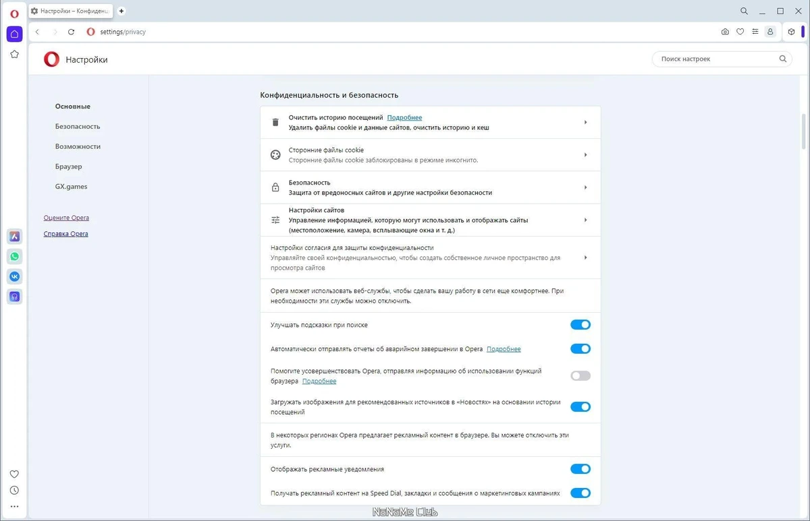Screen dimensions: 810x521
Task: Open Easy Setup sliders icon
Action: (755, 32)
